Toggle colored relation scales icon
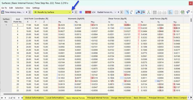Viewport: 193px width, 100px height. 170,12
